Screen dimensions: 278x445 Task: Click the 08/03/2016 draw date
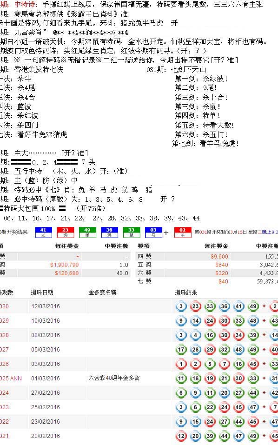pos(46,335)
